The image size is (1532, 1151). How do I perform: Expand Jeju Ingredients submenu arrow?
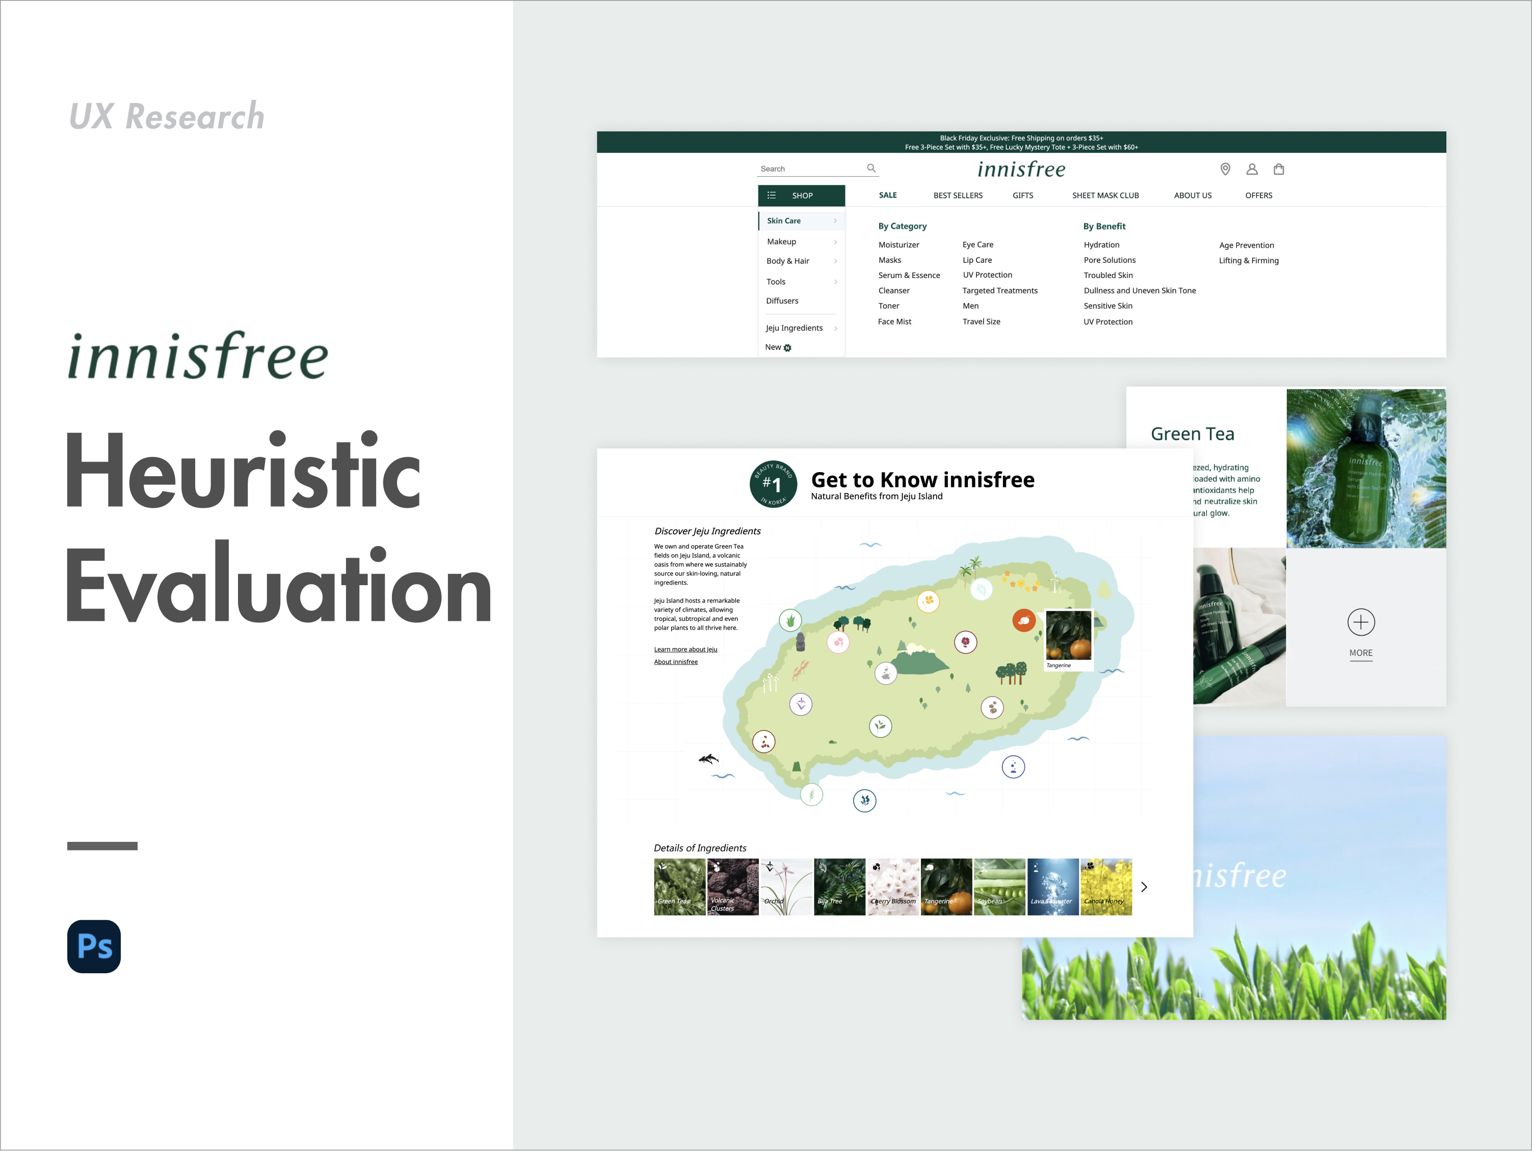pyautogui.click(x=835, y=329)
